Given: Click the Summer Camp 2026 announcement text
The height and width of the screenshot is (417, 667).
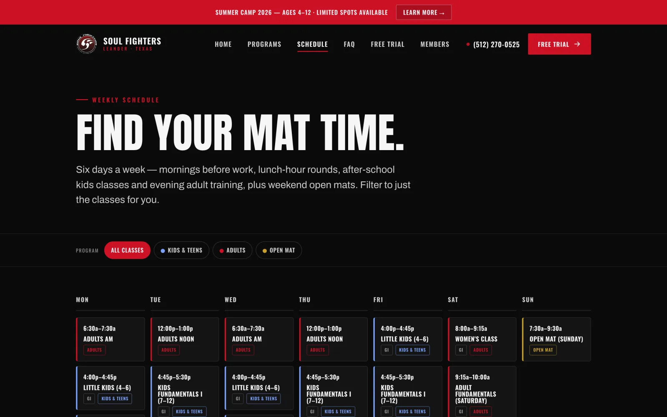Looking at the screenshot, I should [301, 13].
